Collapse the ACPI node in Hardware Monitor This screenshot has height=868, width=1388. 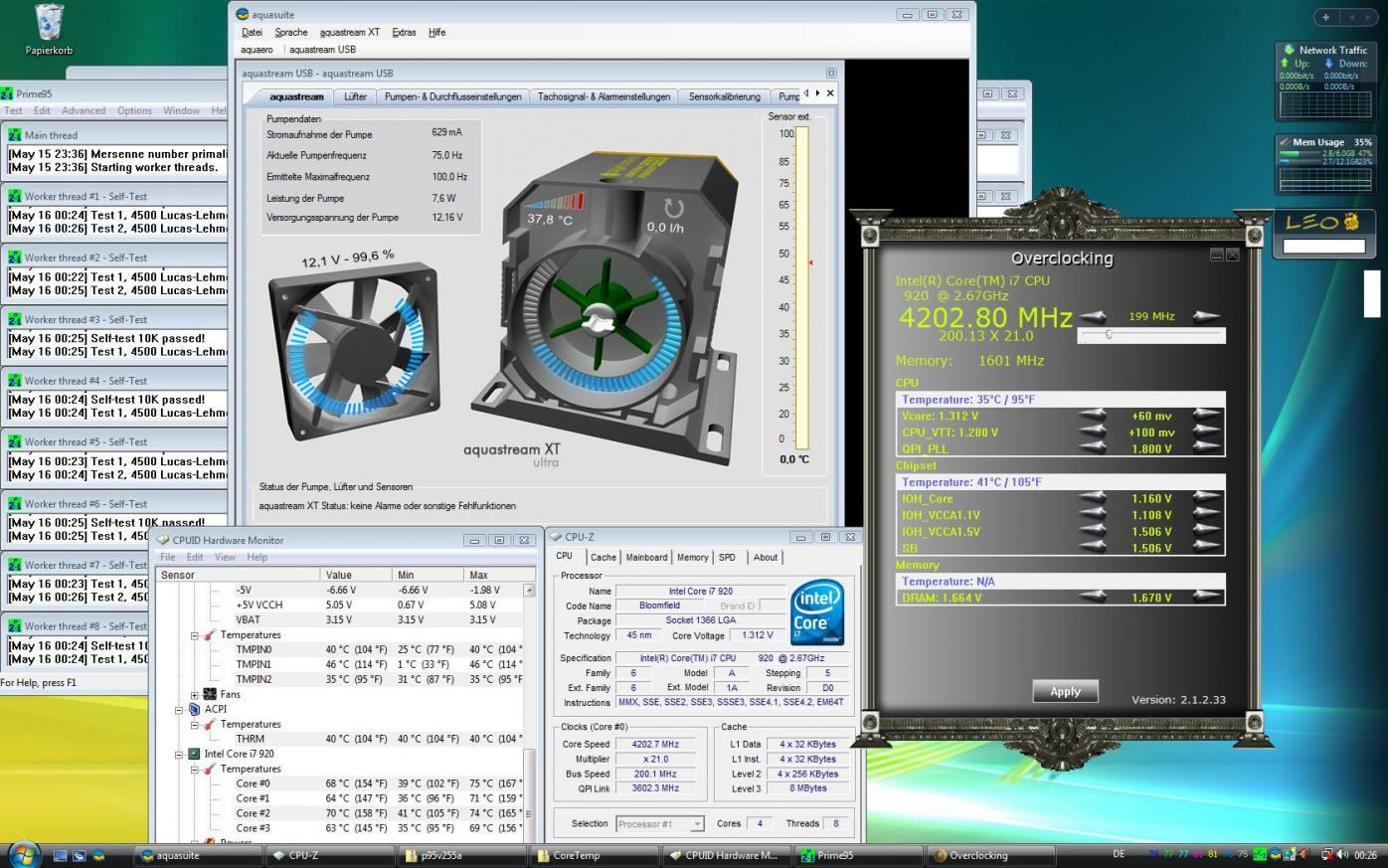click(x=180, y=710)
